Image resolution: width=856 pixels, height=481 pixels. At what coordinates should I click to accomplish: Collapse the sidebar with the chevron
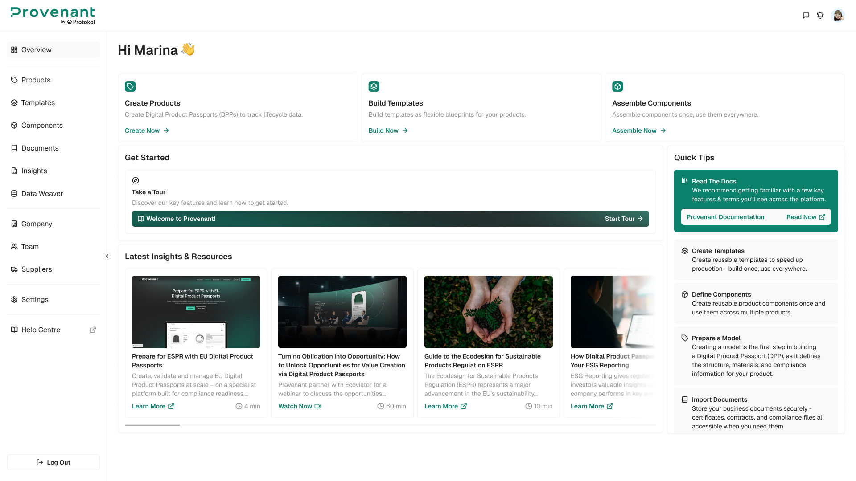107,256
